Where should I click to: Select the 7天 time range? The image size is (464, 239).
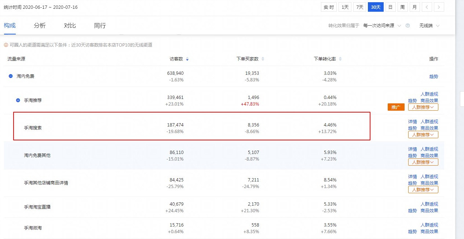coord(360,7)
